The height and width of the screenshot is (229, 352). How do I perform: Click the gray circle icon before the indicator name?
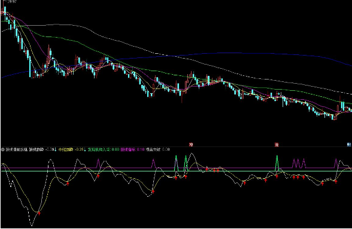pyautogui.click(x=3, y=149)
